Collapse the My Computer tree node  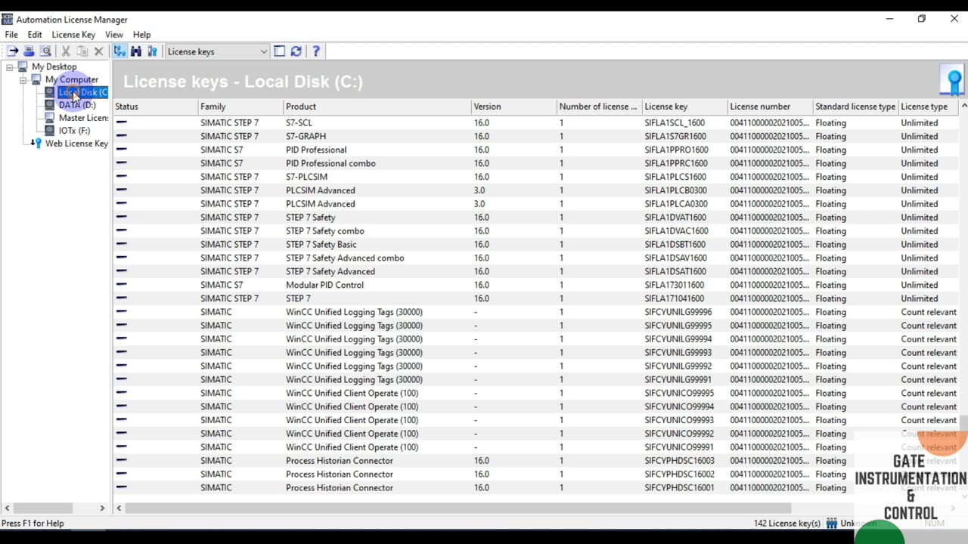point(23,79)
